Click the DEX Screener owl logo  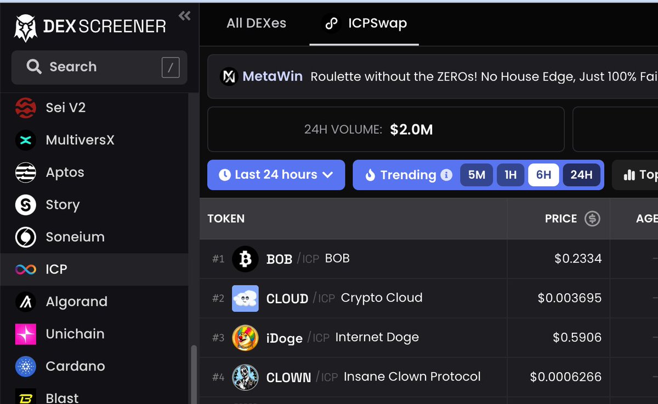click(25, 27)
